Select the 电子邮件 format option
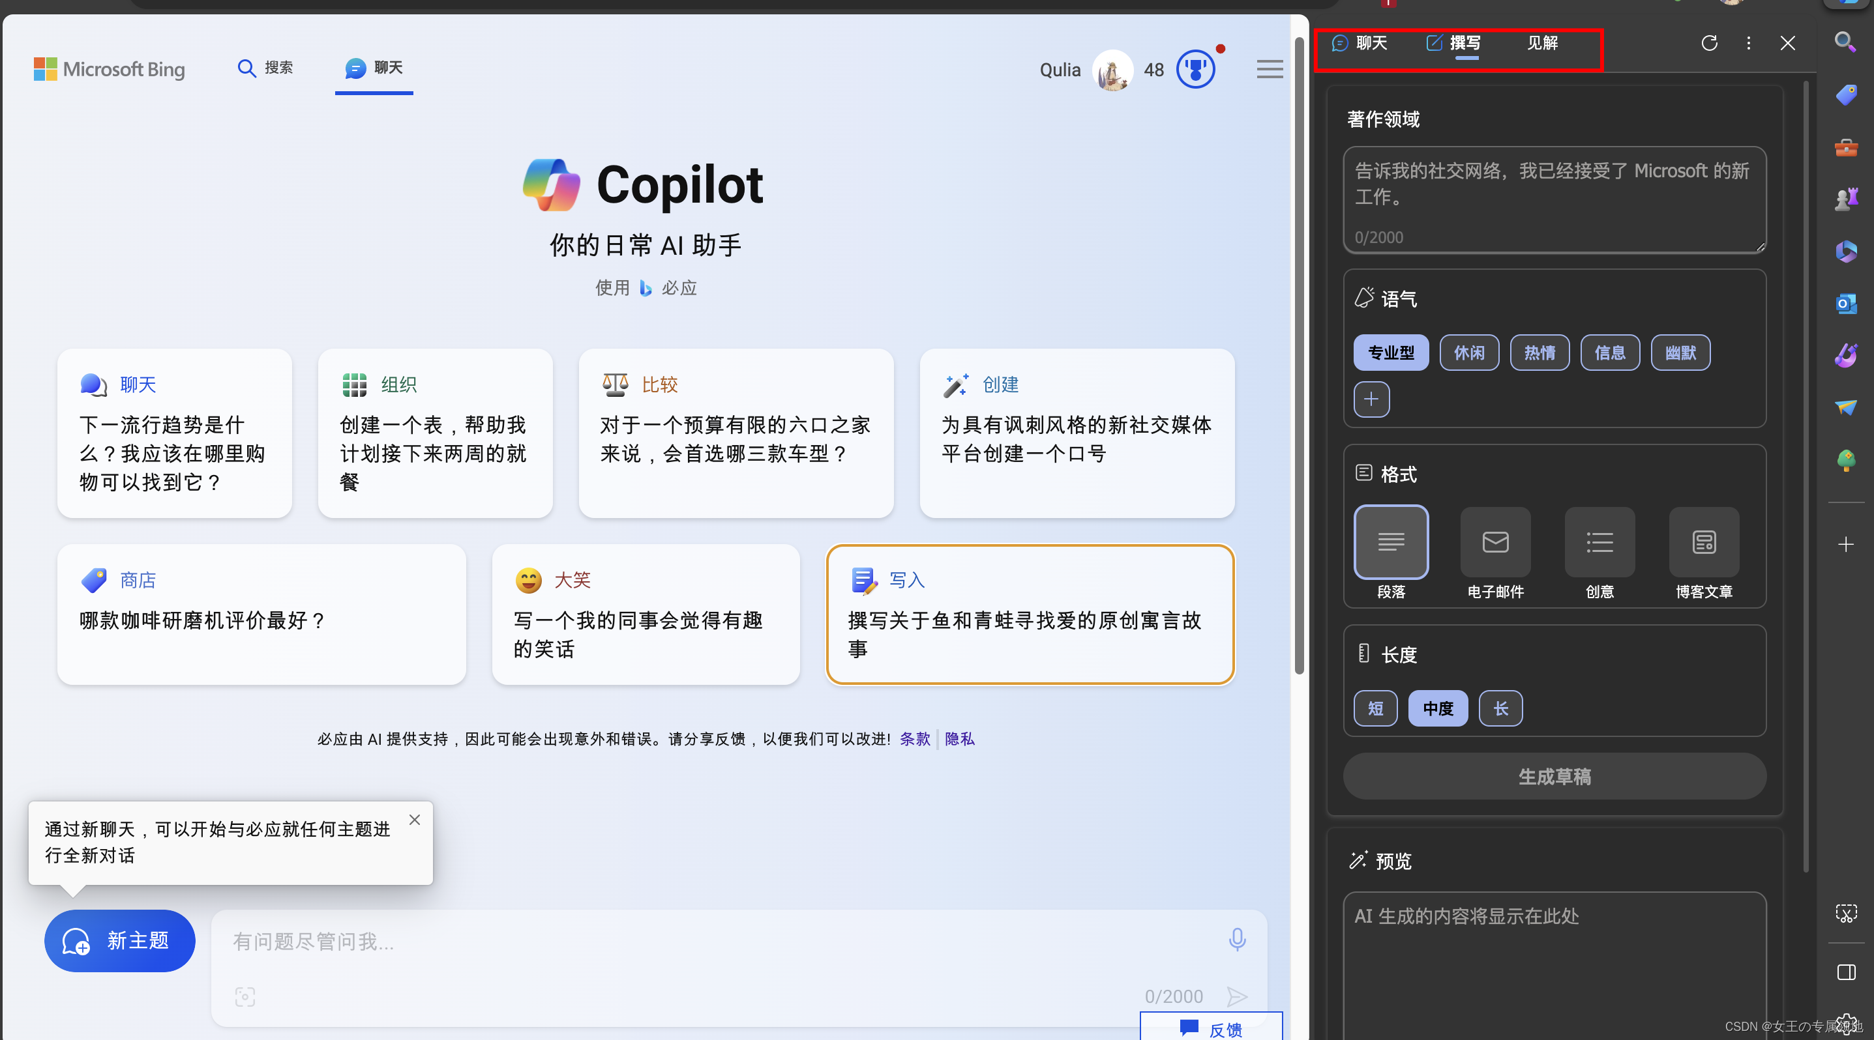This screenshot has width=1874, height=1040. click(1495, 542)
